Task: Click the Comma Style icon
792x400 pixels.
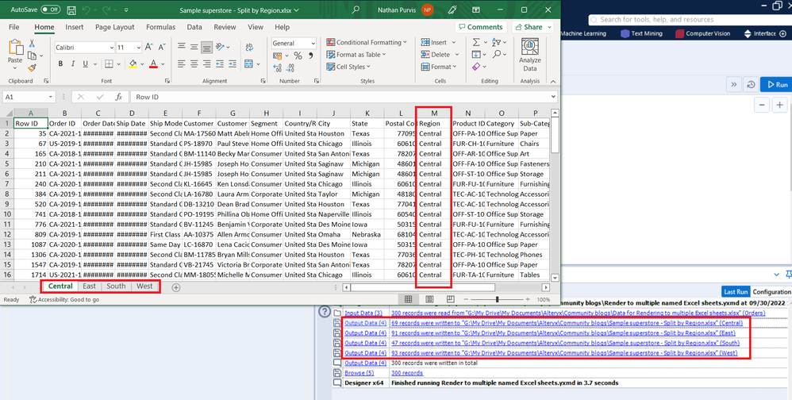Action: click(x=310, y=56)
